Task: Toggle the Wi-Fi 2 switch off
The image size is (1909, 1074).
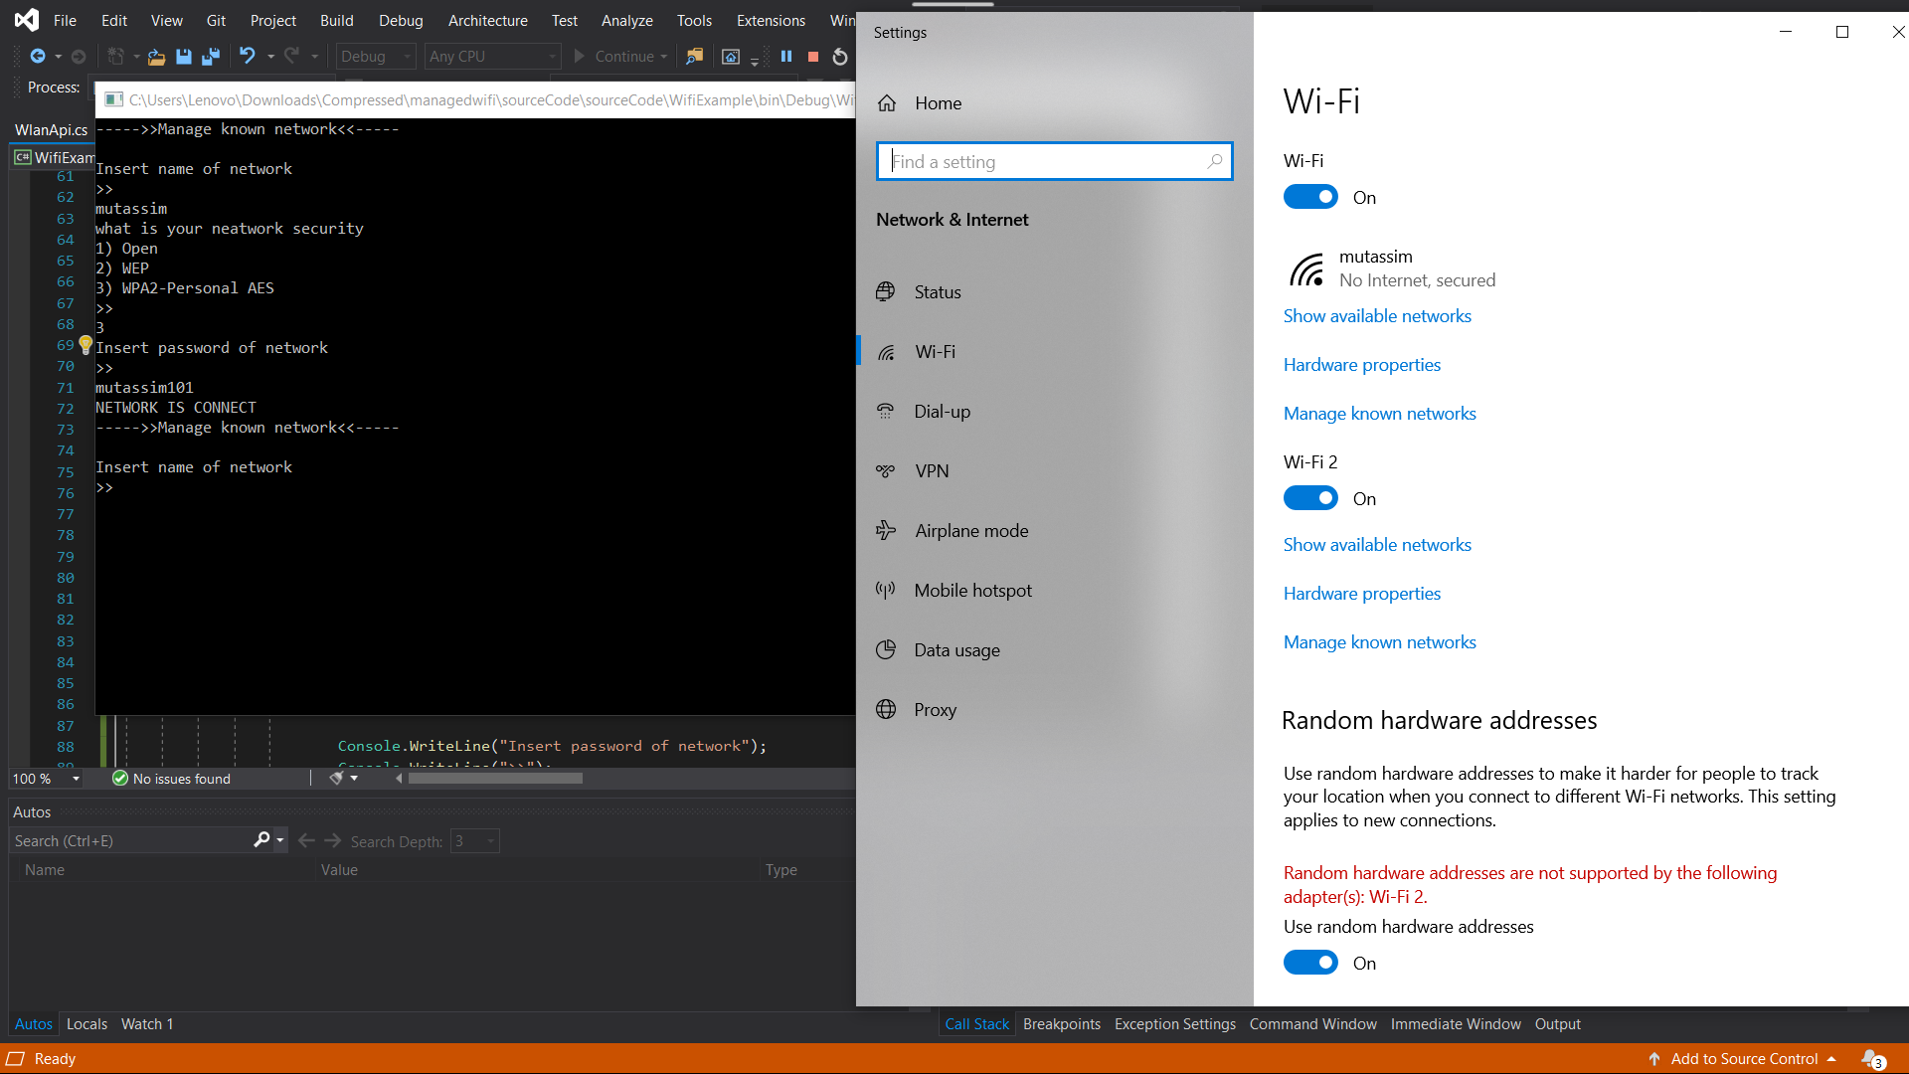Action: pos(1310,498)
